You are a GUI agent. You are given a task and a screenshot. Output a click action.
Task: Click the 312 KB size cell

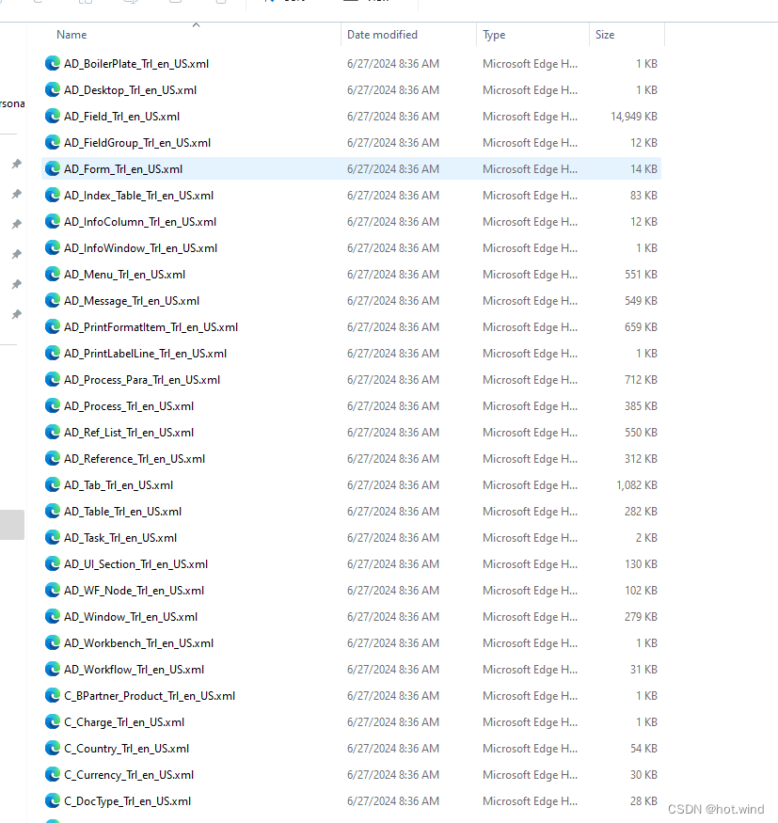coord(641,459)
